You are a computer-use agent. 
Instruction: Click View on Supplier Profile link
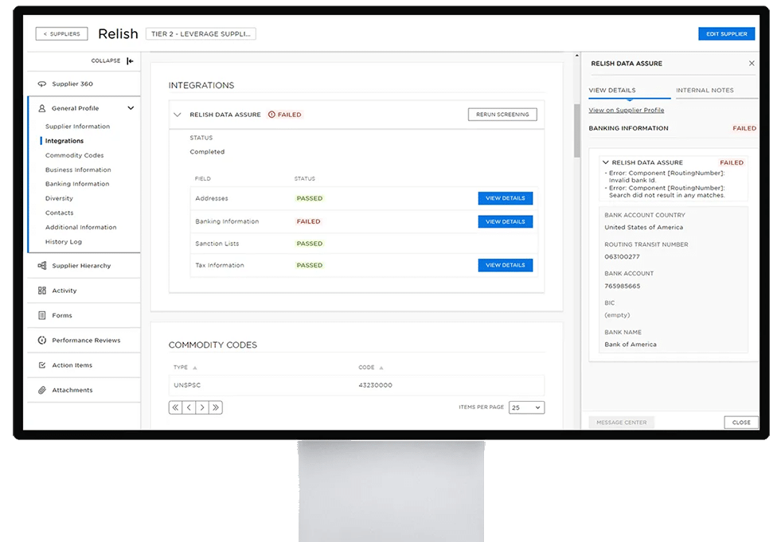point(627,110)
